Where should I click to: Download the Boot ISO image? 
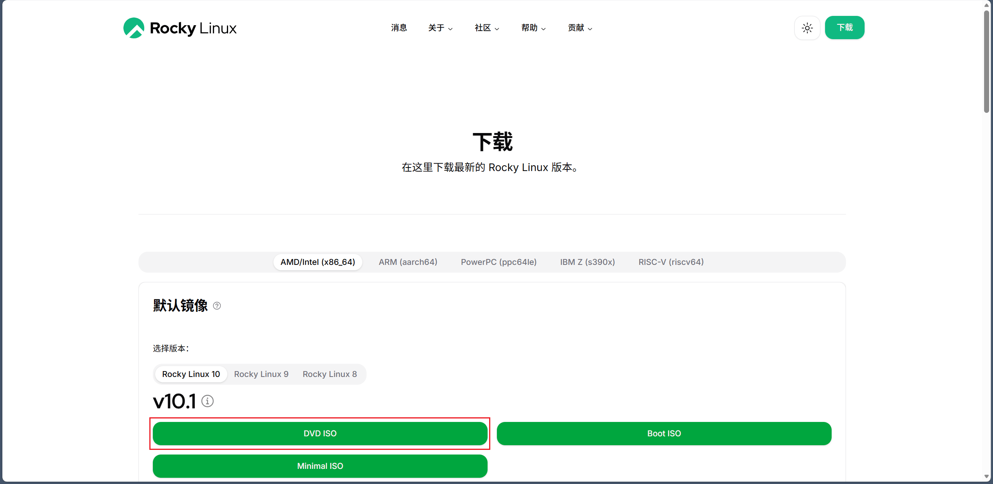[x=664, y=434]
